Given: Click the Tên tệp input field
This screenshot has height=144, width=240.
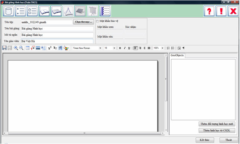Looking at the screenshot, I should tap(47, 22).
